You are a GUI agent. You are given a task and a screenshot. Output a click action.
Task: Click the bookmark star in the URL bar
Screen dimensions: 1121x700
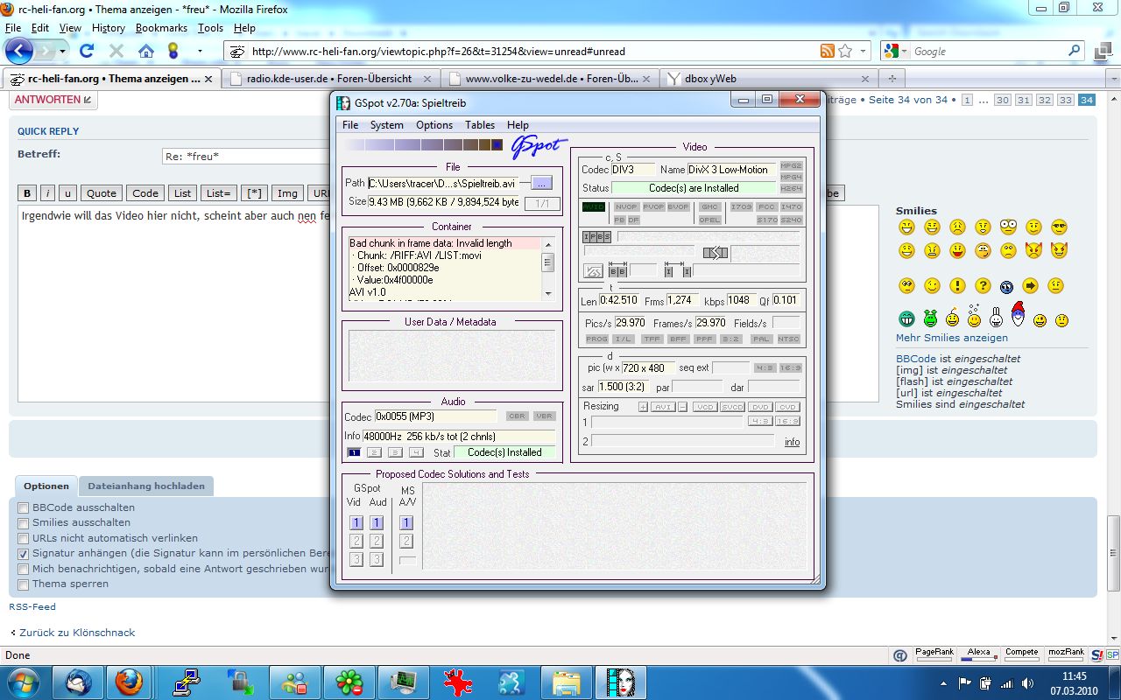point(845,51)
